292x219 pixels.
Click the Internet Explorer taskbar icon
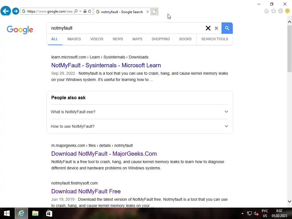coord(21,213)
